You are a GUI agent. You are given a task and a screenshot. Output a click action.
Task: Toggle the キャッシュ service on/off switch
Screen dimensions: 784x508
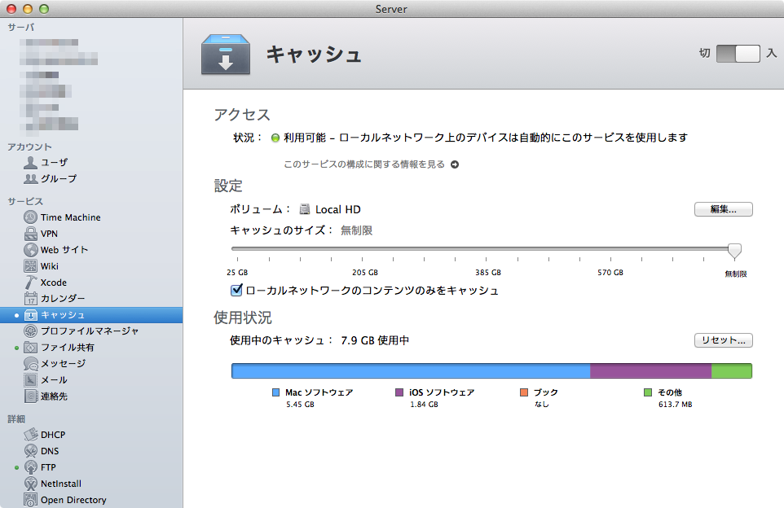coord(738,54)
